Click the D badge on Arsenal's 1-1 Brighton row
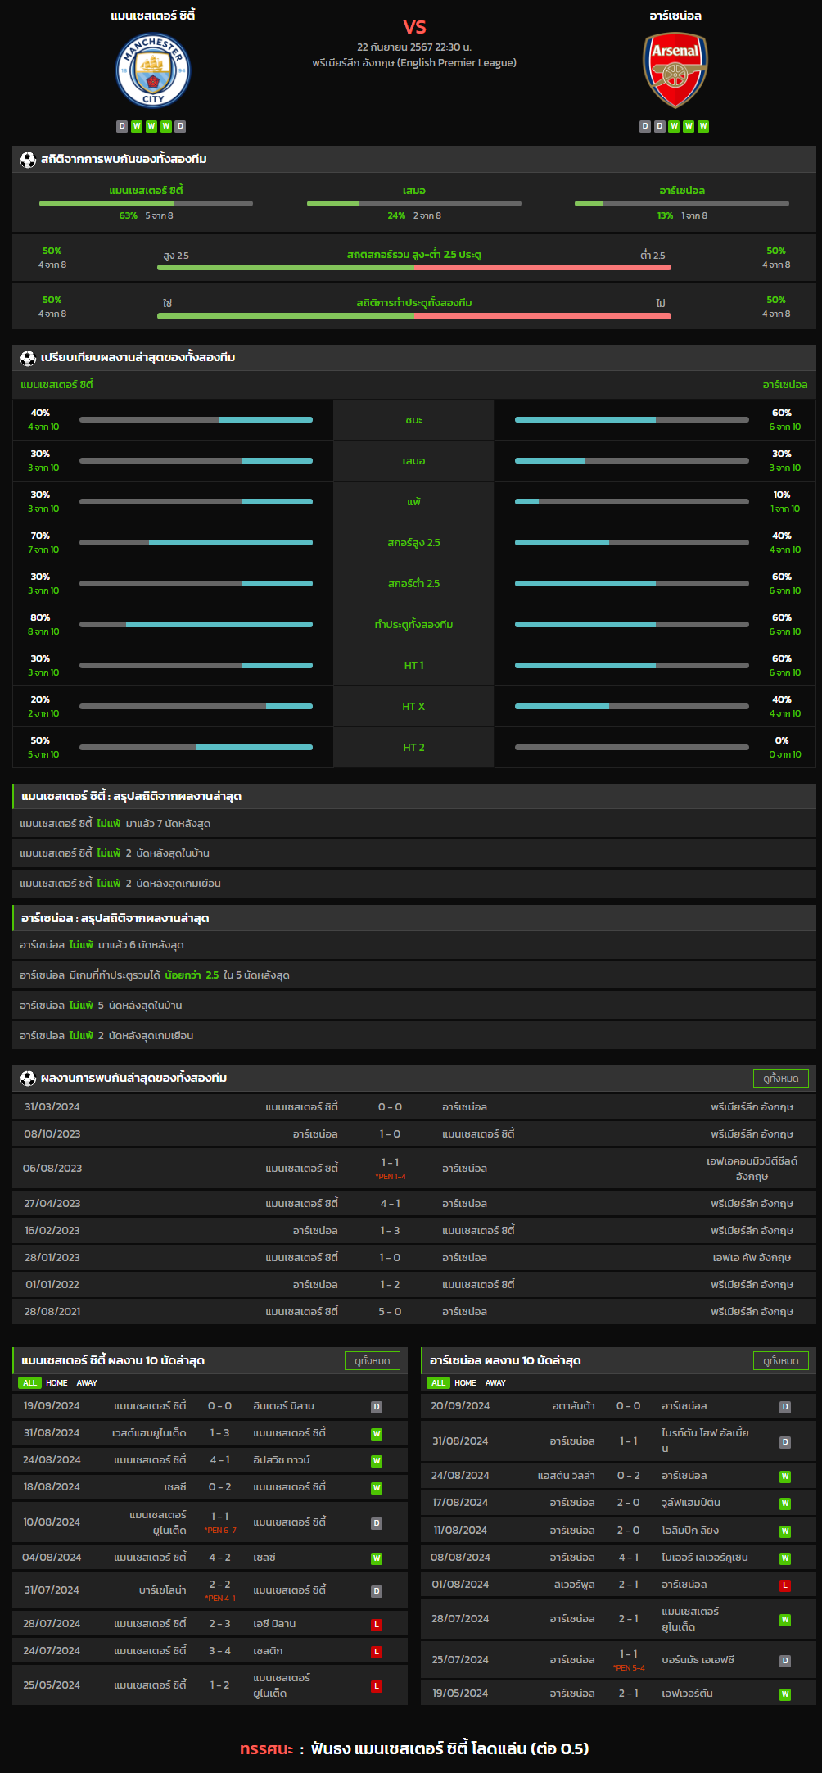 tap(785, 1442)
